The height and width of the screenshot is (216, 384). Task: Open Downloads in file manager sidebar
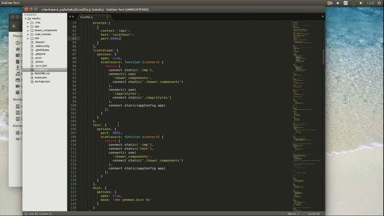click(17, 68)
